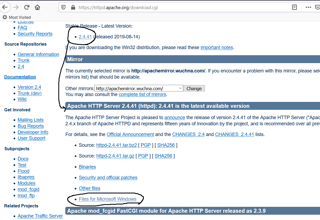320x220 pixels.
Task: Open Trunk link under Source Repositories
Action: pyautogui.click(x=23, y=61)
